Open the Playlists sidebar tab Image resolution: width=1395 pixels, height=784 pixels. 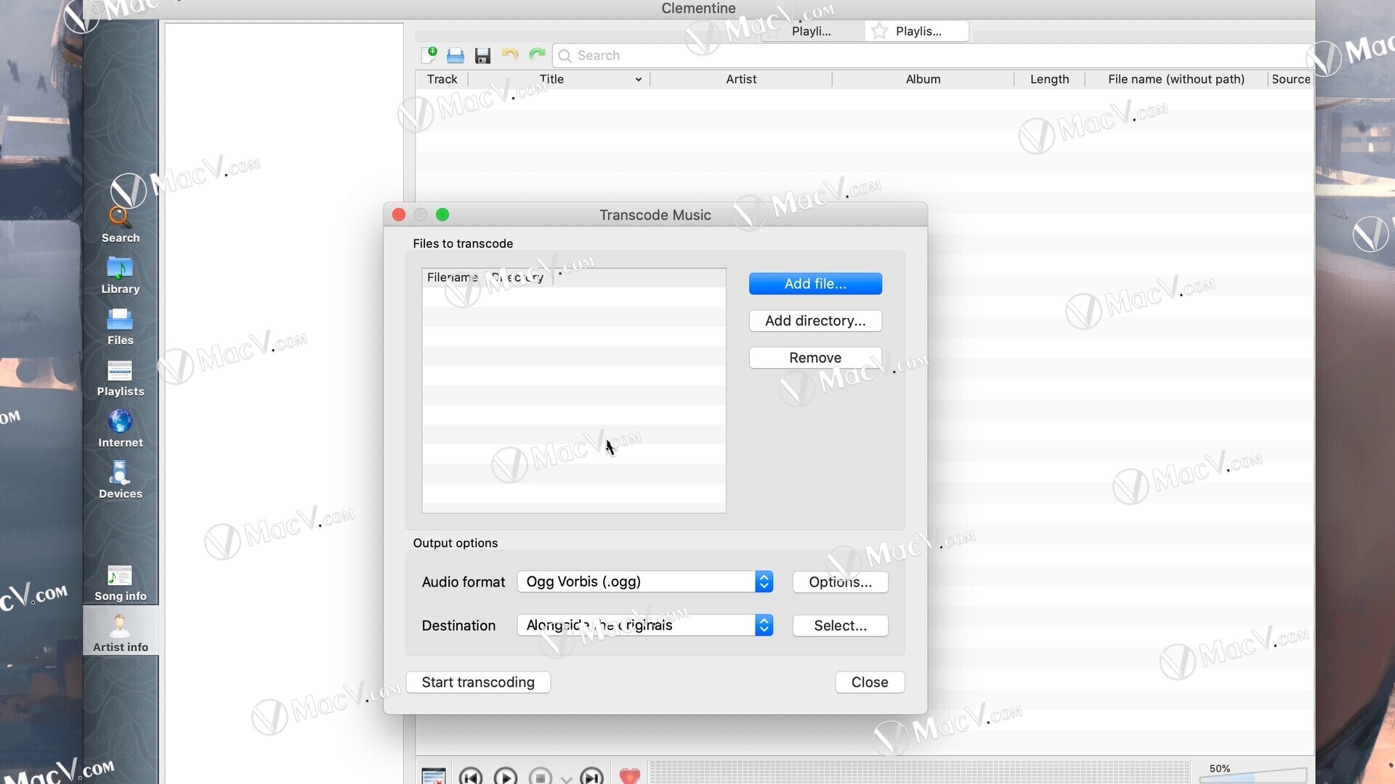tap(120, 378)
